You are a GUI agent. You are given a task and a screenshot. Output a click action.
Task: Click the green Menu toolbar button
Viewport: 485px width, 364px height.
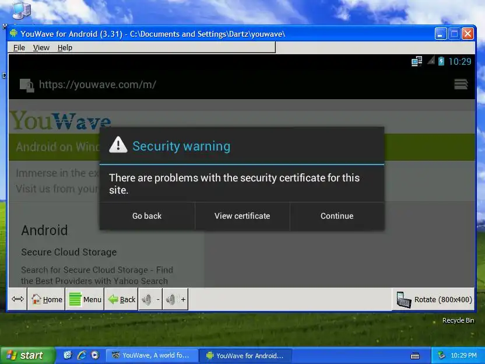pos(85,299)
